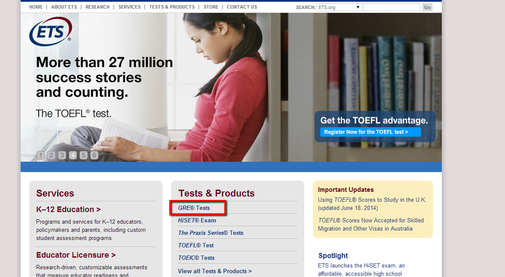
Task: Open Using TOEFL Scores to Study in U.K.
Action: point(372,204)
